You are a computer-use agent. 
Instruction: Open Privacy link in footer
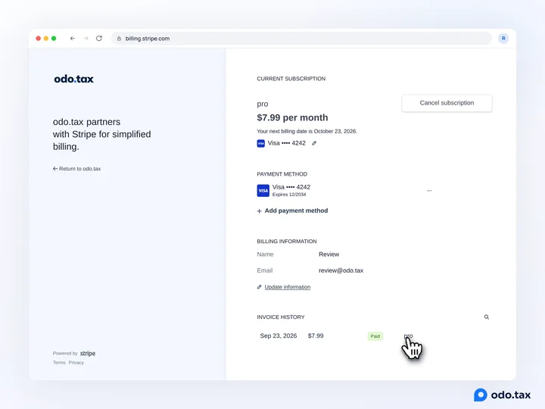point(76,362)
